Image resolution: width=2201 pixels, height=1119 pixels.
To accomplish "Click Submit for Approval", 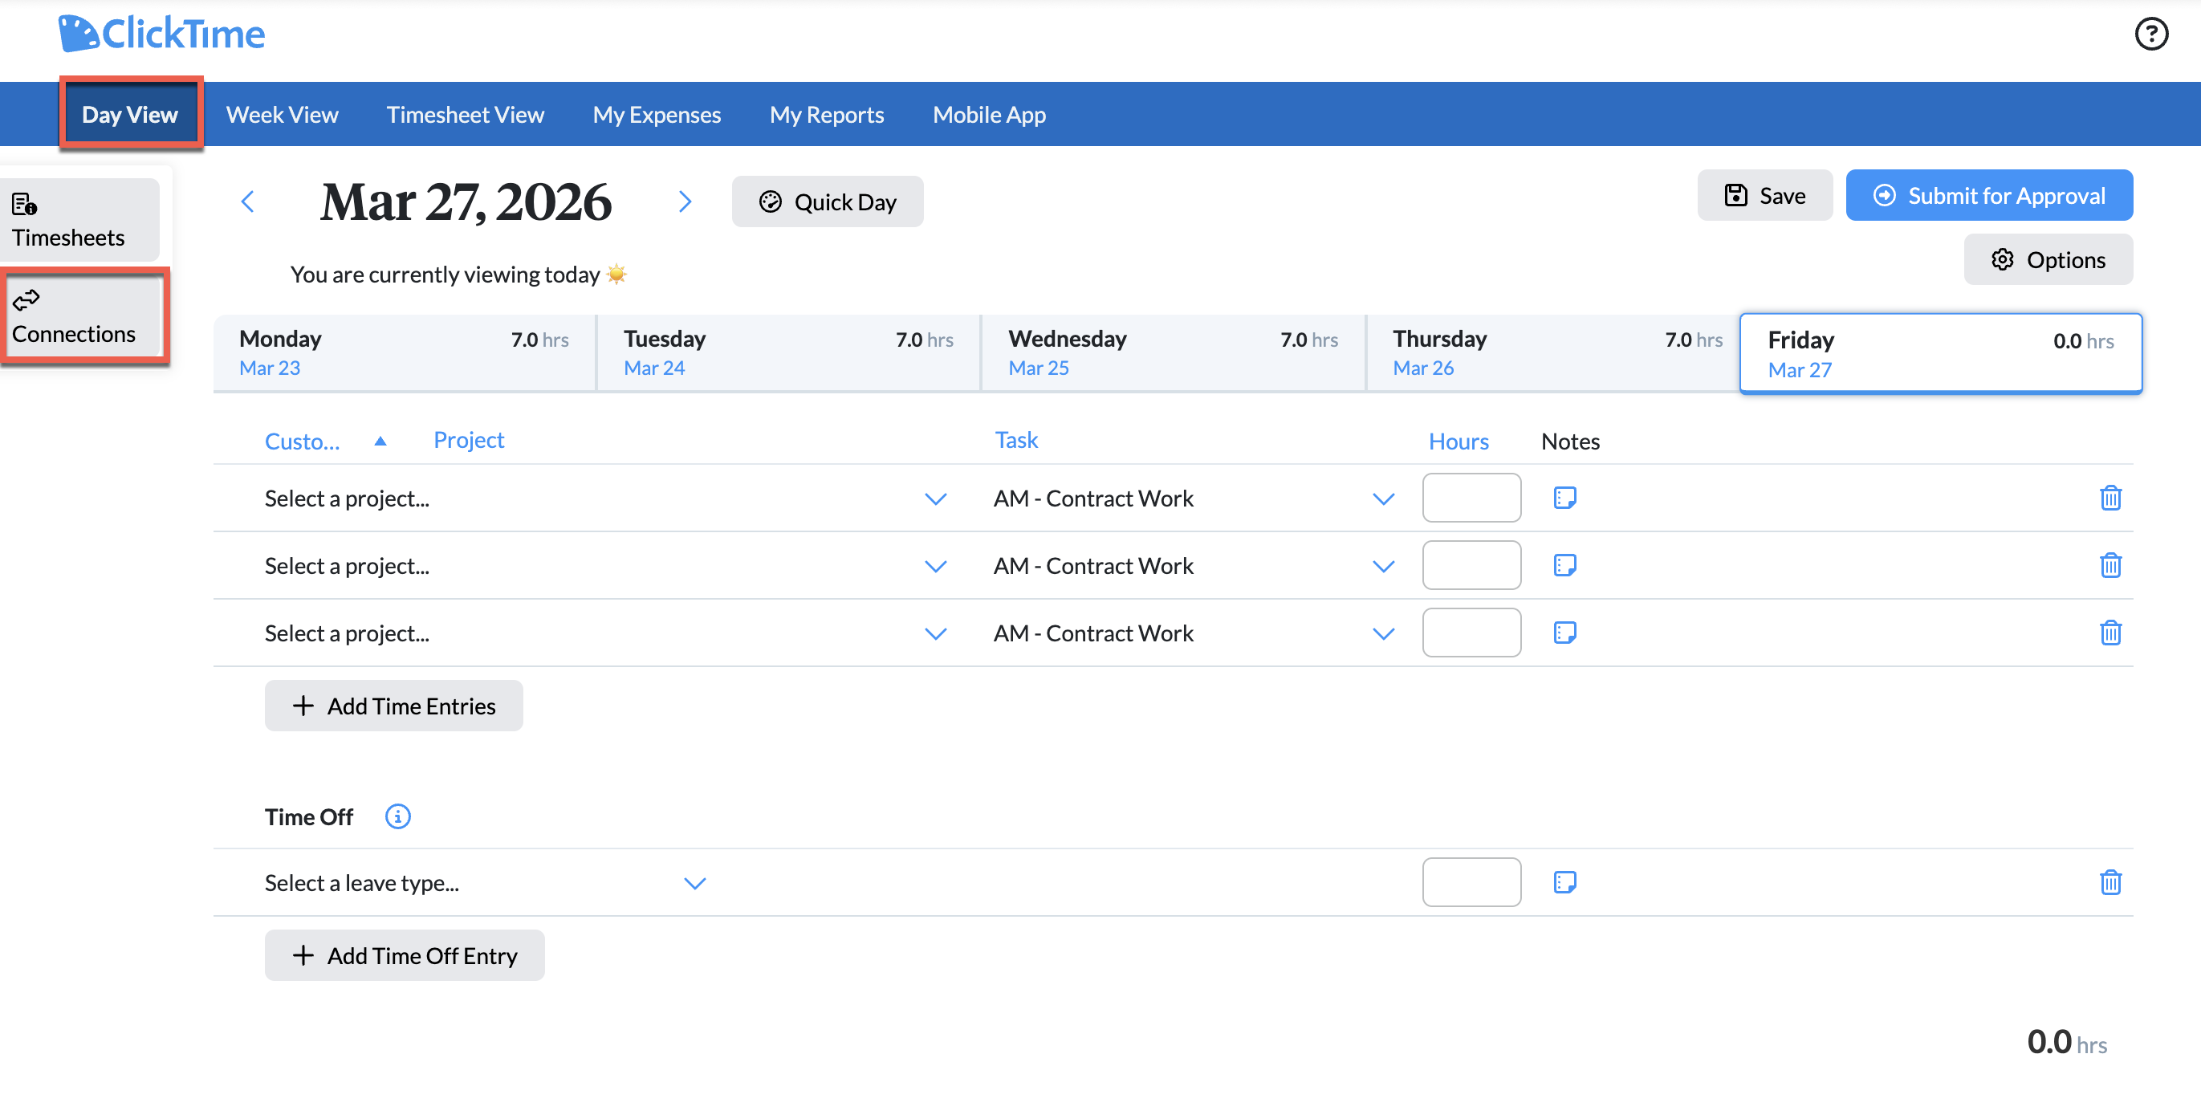I will point(1988,196).
